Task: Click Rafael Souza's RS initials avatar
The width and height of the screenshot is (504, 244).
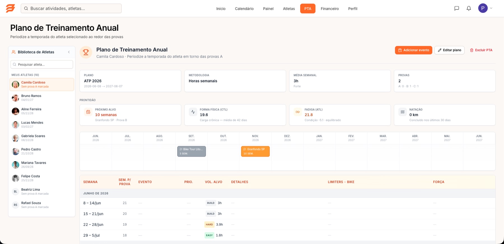Action: pos(15,205)
